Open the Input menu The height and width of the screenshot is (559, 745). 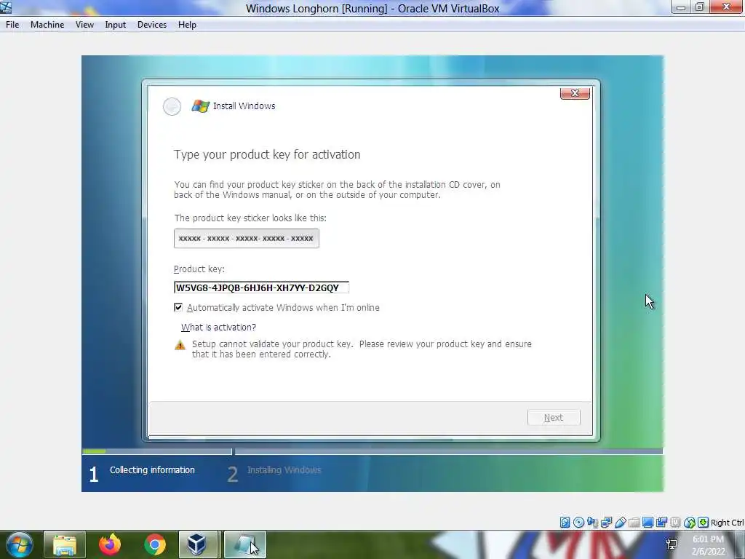(x=116, y=25)
